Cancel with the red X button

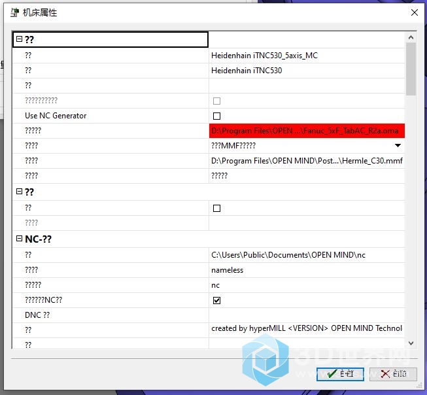[x=393, y=374]
